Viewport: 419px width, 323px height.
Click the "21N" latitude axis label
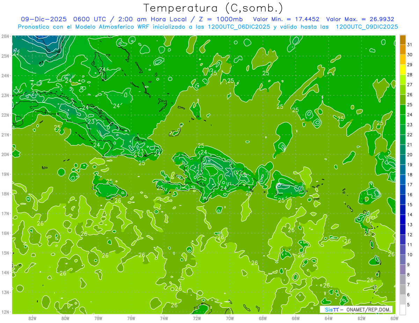tap(5, 134)
